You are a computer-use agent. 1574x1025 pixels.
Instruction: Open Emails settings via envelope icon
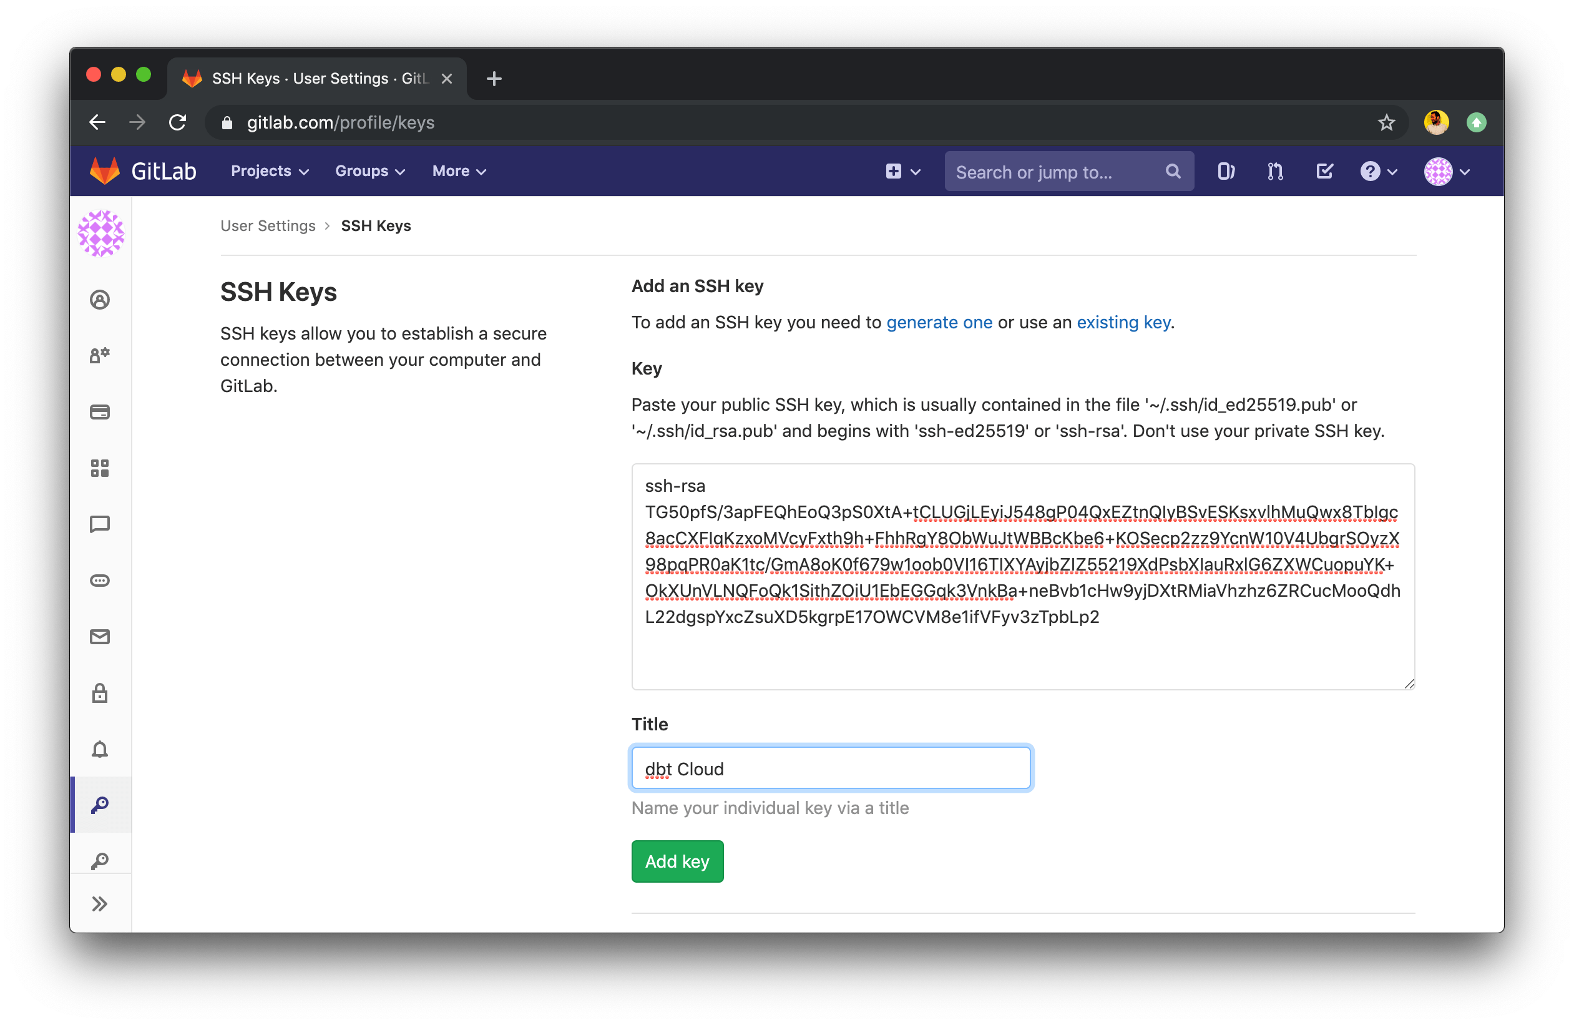(100, 637)
